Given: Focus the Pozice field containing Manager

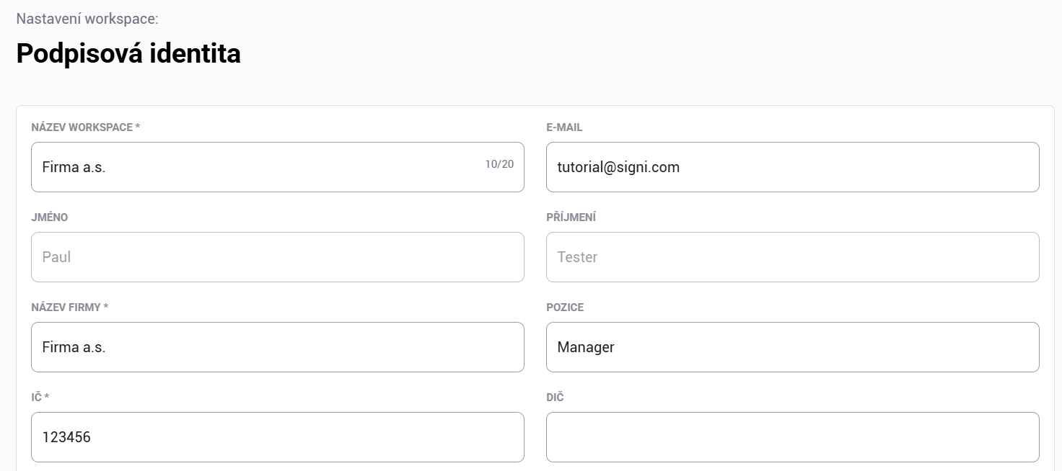Looking at the screenshot, I should [x=792, y=347].
